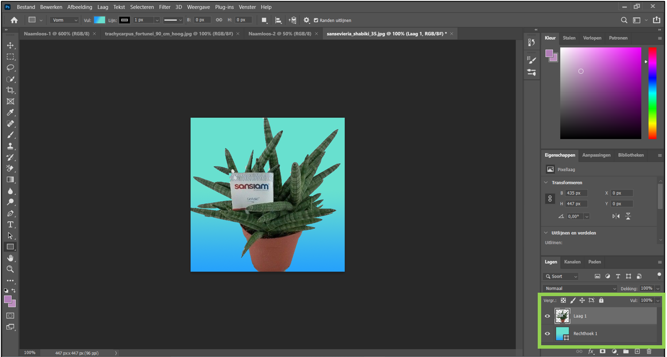
Task: Click the Home icon in options bar
Action: click(x=14, y=20)
